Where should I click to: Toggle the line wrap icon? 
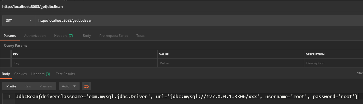(87, 86)
